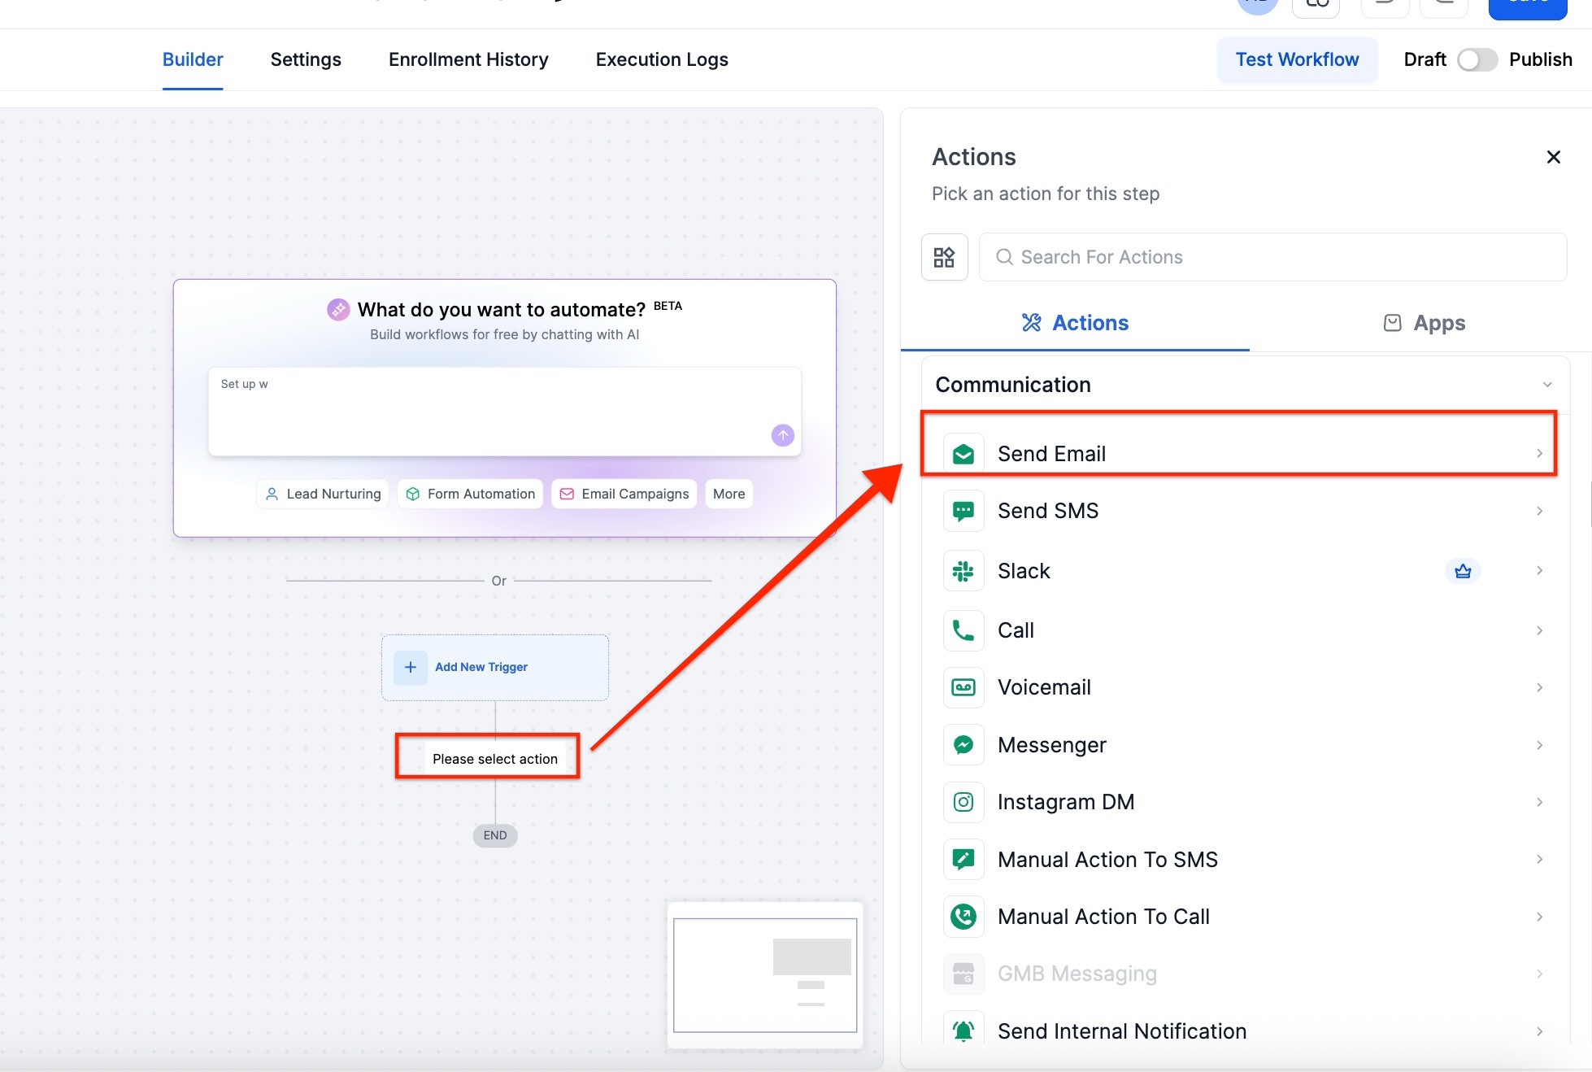The image size is (1592, 1072).
Task: Click the Search For Actions field
Action: coord(1272,257)
